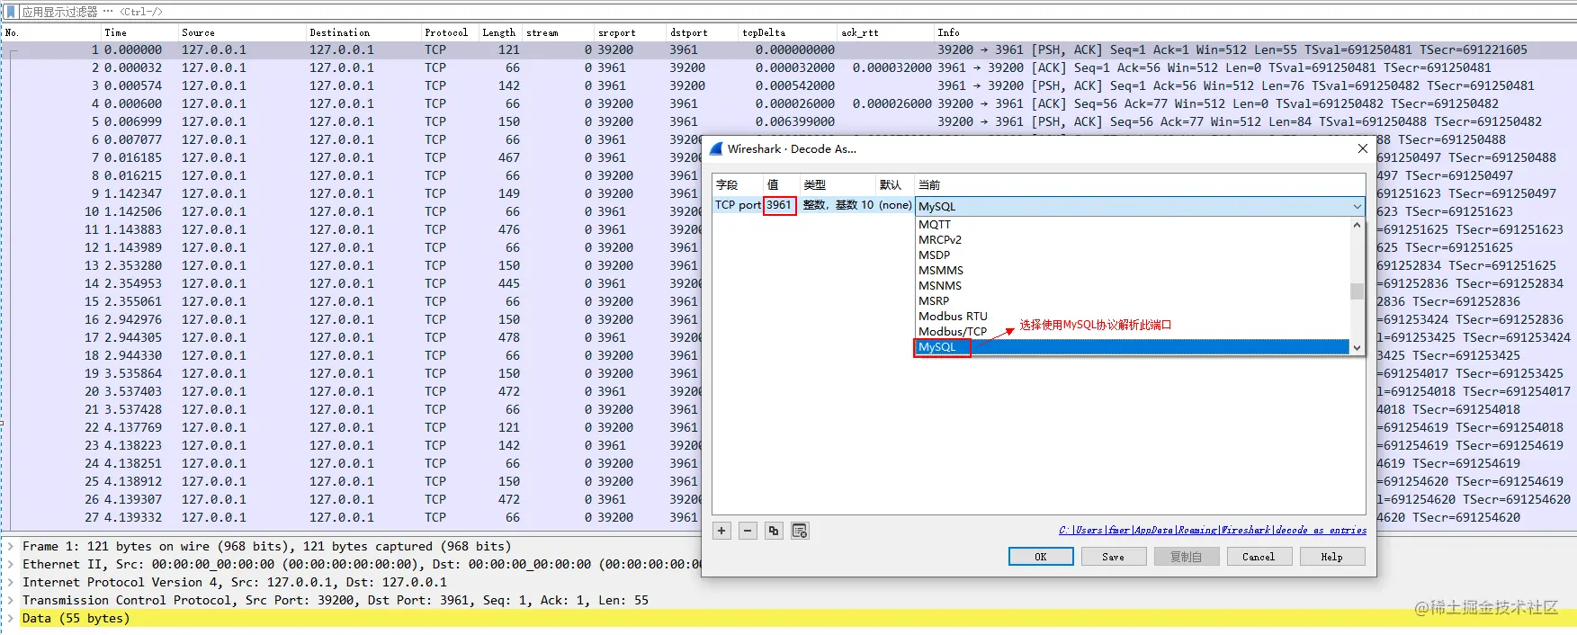Screen dimensions: 1577x635
Task: Expand the Data (55 bytes) row
Action: (x=11, y=618)
